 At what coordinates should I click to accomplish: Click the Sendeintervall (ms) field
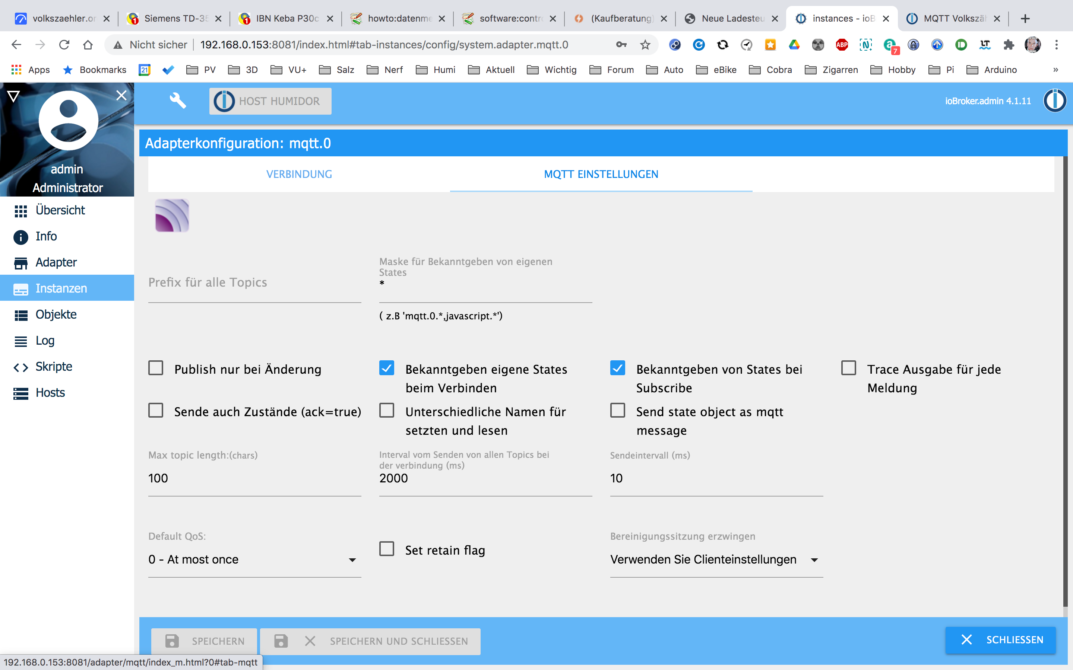pos(716,479)
